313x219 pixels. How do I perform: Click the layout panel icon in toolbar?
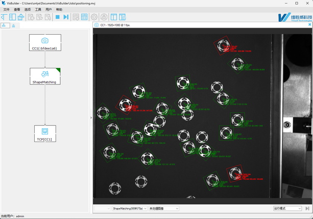[x=114, y=17]
